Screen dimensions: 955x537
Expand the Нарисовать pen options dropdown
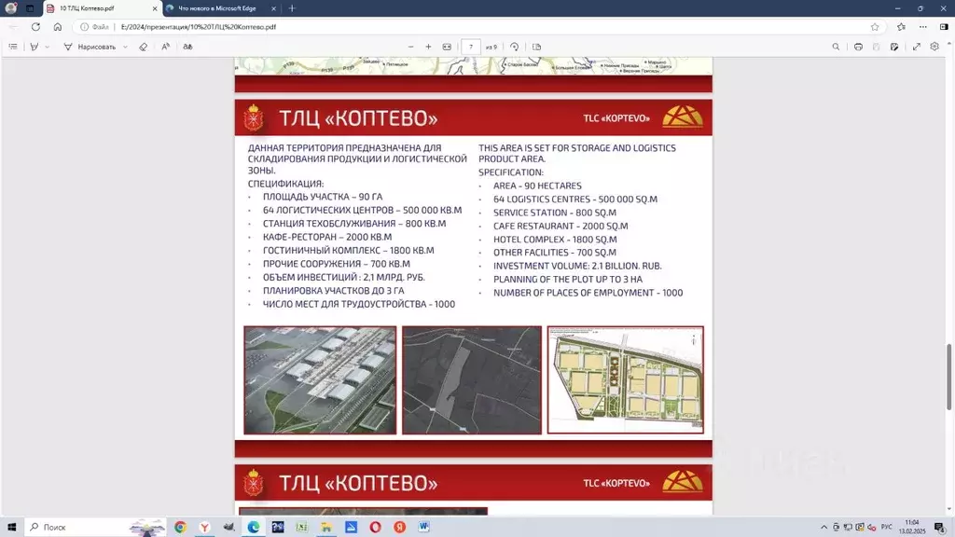125,47
